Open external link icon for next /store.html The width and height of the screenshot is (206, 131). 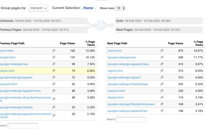(162, 51)
